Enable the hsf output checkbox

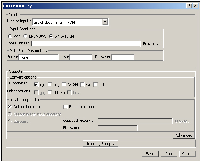point(95,84)
